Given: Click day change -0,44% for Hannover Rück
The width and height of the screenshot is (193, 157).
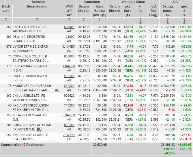Looking at the screenshot, I should click(141, 90).
